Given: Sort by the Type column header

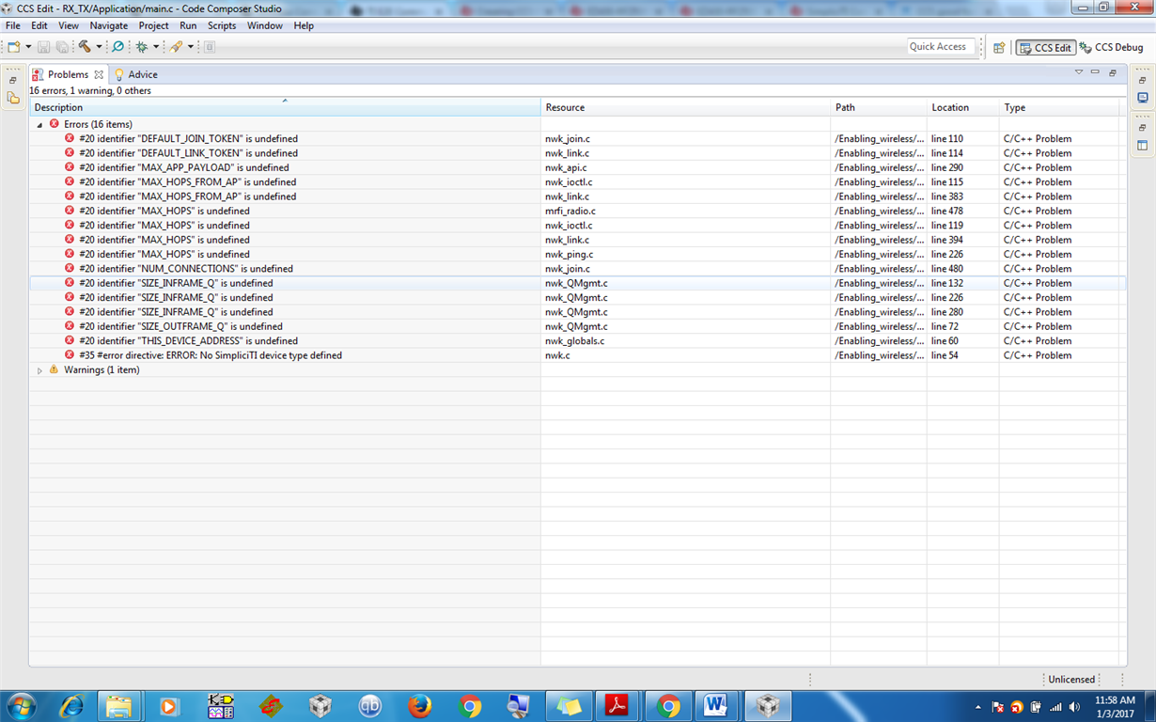Looking at the screenshot, I should pyautogui.click(x=1060, y=107).
